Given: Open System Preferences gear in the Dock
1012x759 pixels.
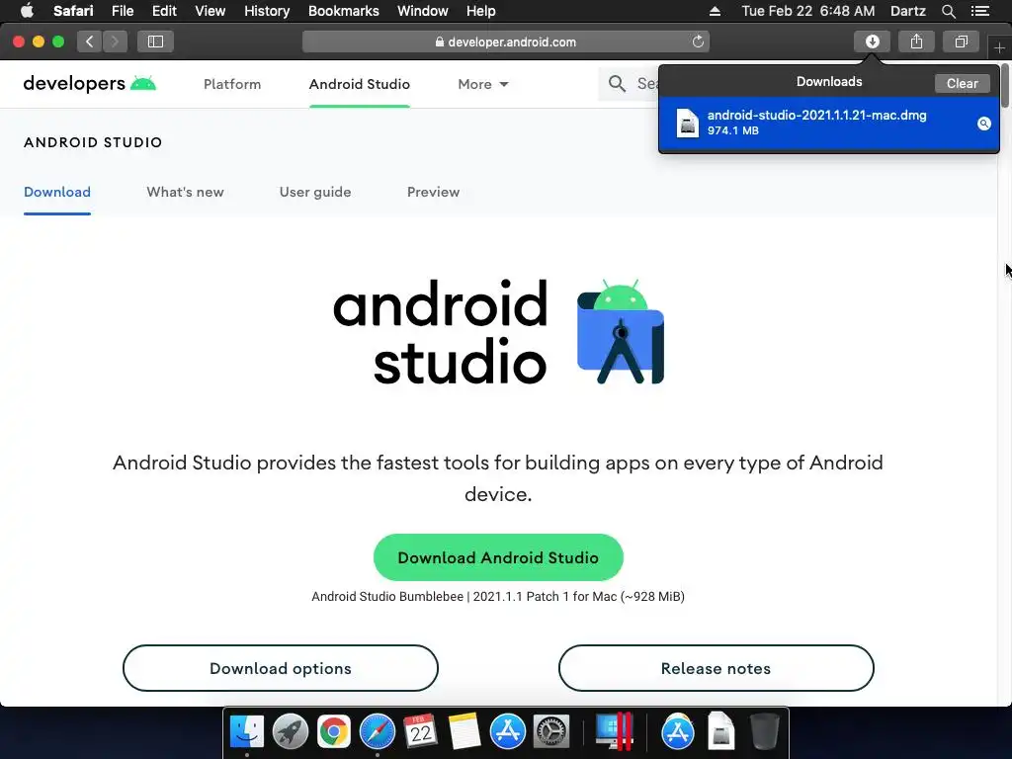Looking at the screenshot, I should pyautogui.click(x=550, y=731).
